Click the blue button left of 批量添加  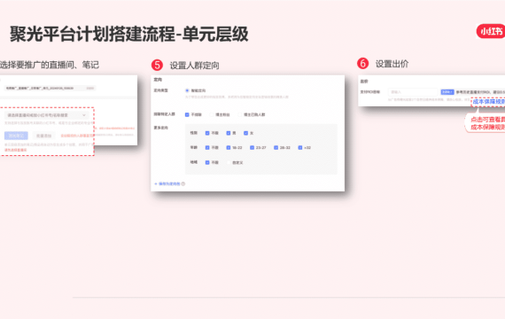[16, 136]
